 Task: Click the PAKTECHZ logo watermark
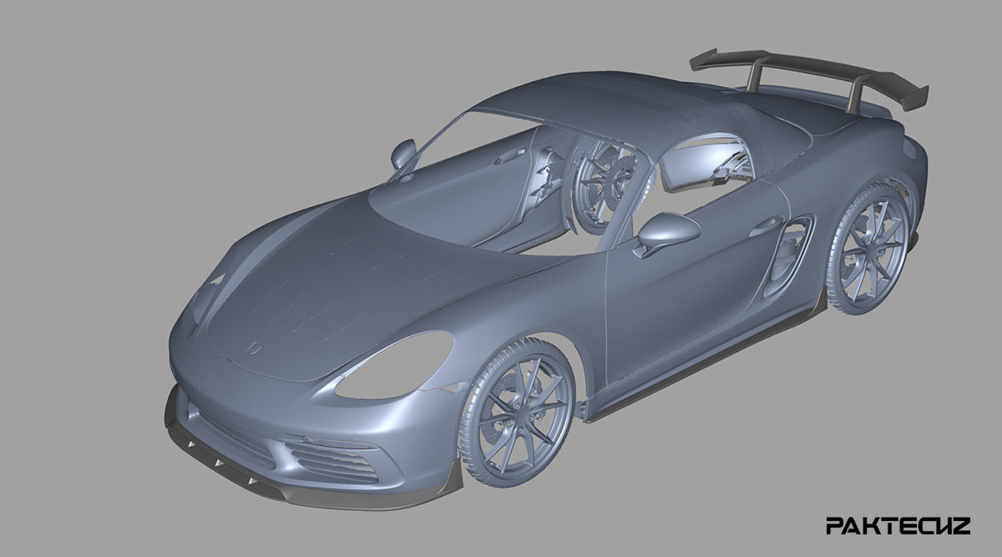click(x=898, y=525)
